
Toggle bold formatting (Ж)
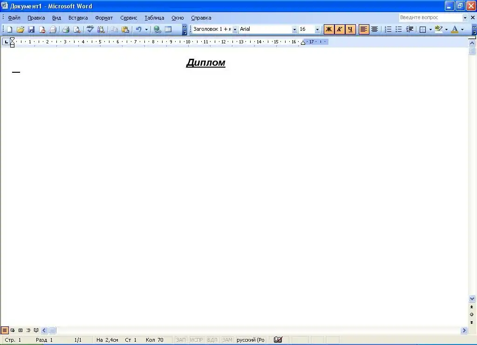[329, 29]
